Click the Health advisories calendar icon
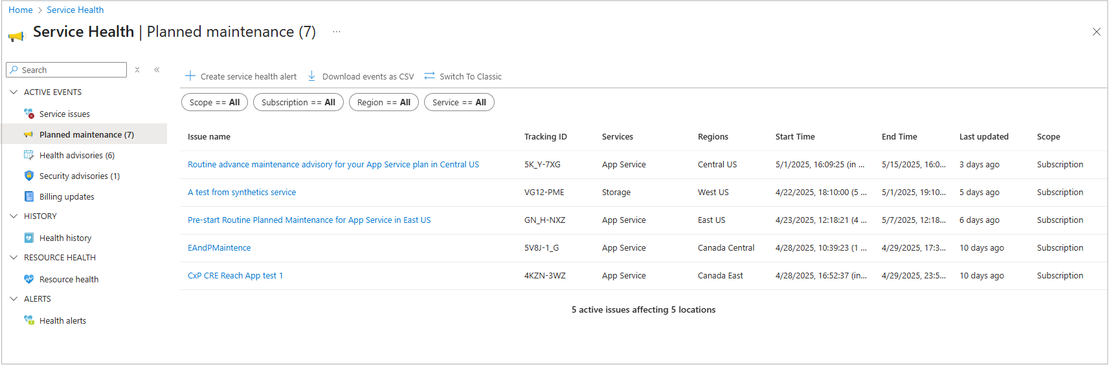Viewport: 1109px width, 365px height. tap(29, 155)
